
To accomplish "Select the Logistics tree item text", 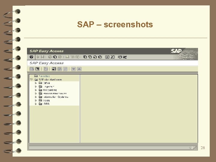I will pos(49,86).
